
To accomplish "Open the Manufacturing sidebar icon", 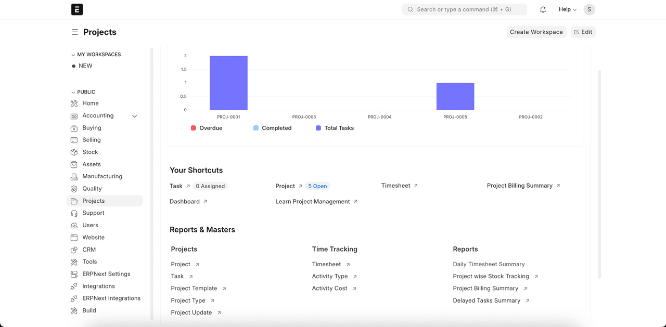I will pyautogui.click(x=74, y=177).
